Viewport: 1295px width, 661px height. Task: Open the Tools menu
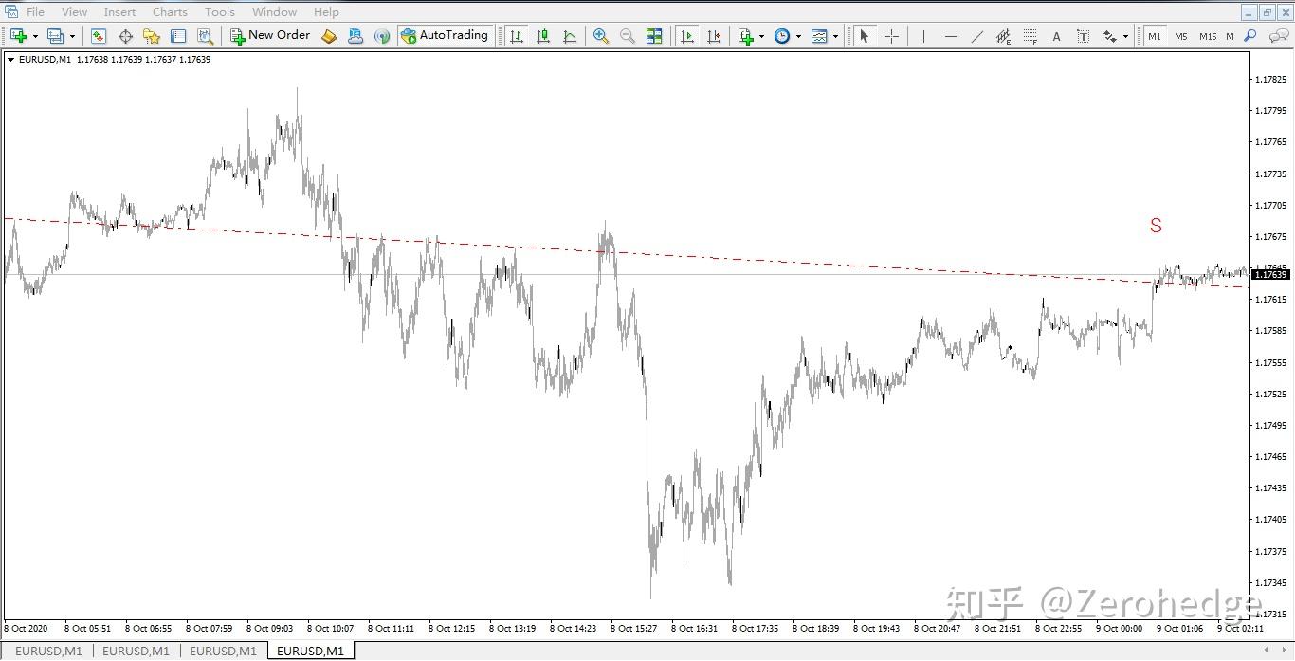click(x=220, y=12)
